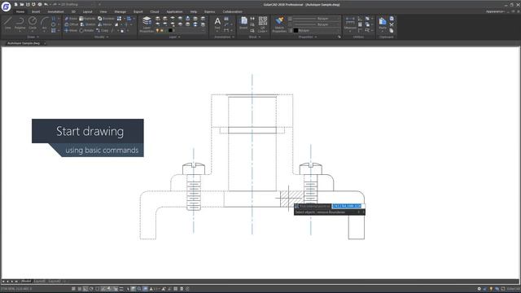Click the Copy tool in Modify panel
This screenshot has width=521, height=293.
click(103, 31)
